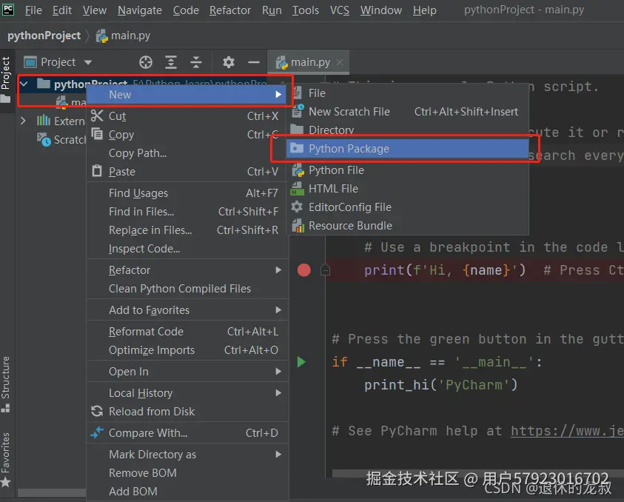Image resolution: width=624 pixels, height=502 pixels.
Task: Choose Copy Path... in context menu
Action: coord(187,153)
